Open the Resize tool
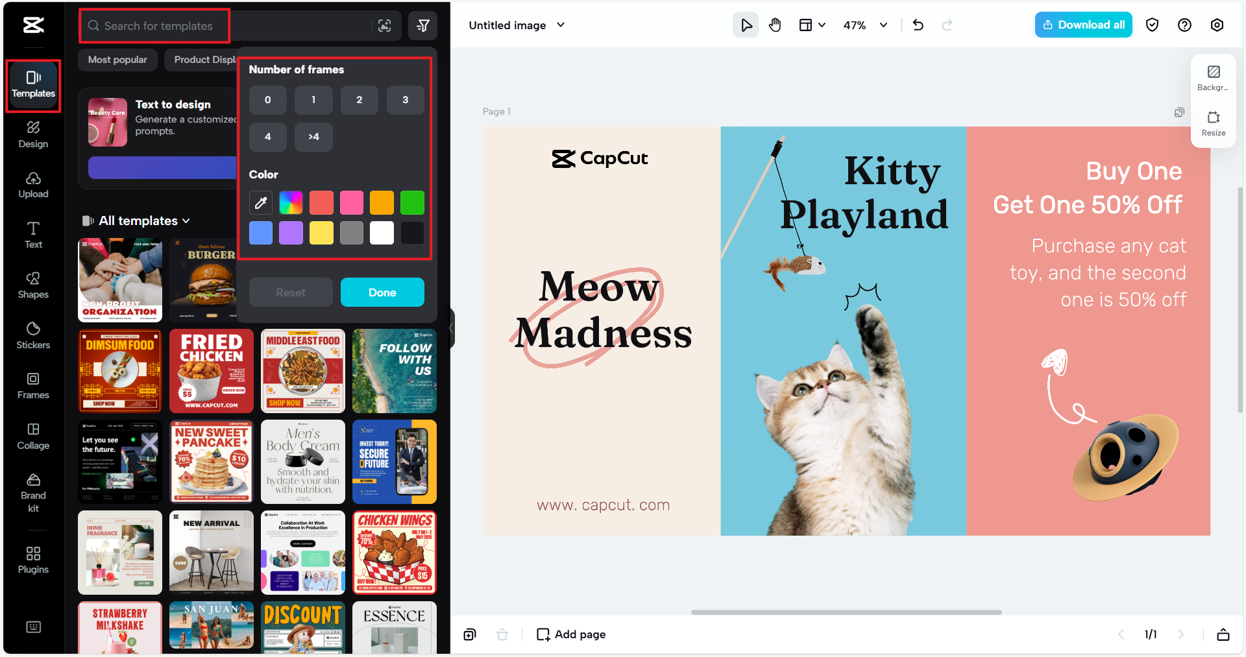This screenshot has width=1246, height=657. [1213, 123]
